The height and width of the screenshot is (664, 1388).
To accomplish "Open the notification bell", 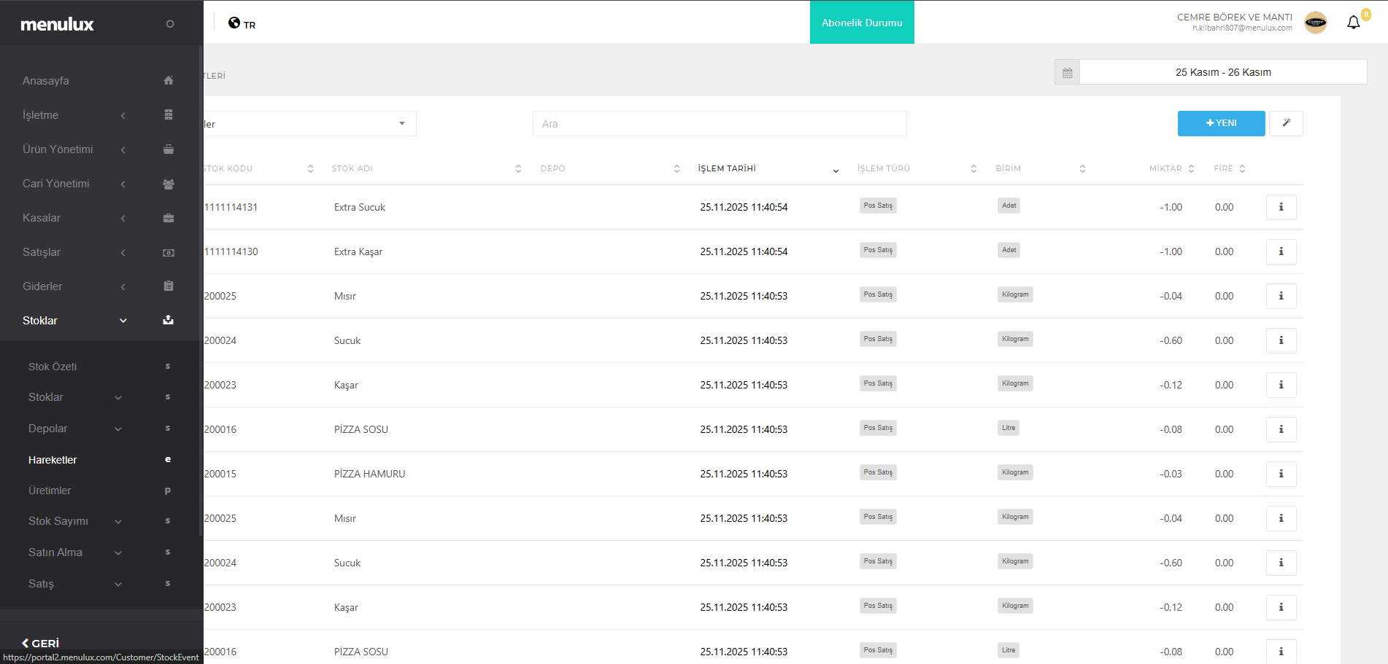I will (x=1354, y=23).
